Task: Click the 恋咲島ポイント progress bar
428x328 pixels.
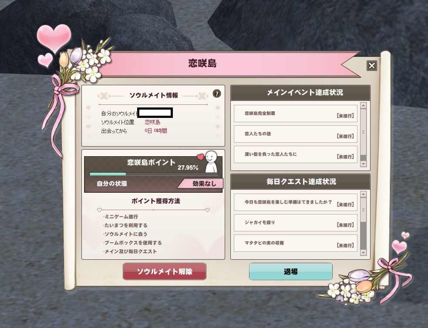Action: [154, 174]
